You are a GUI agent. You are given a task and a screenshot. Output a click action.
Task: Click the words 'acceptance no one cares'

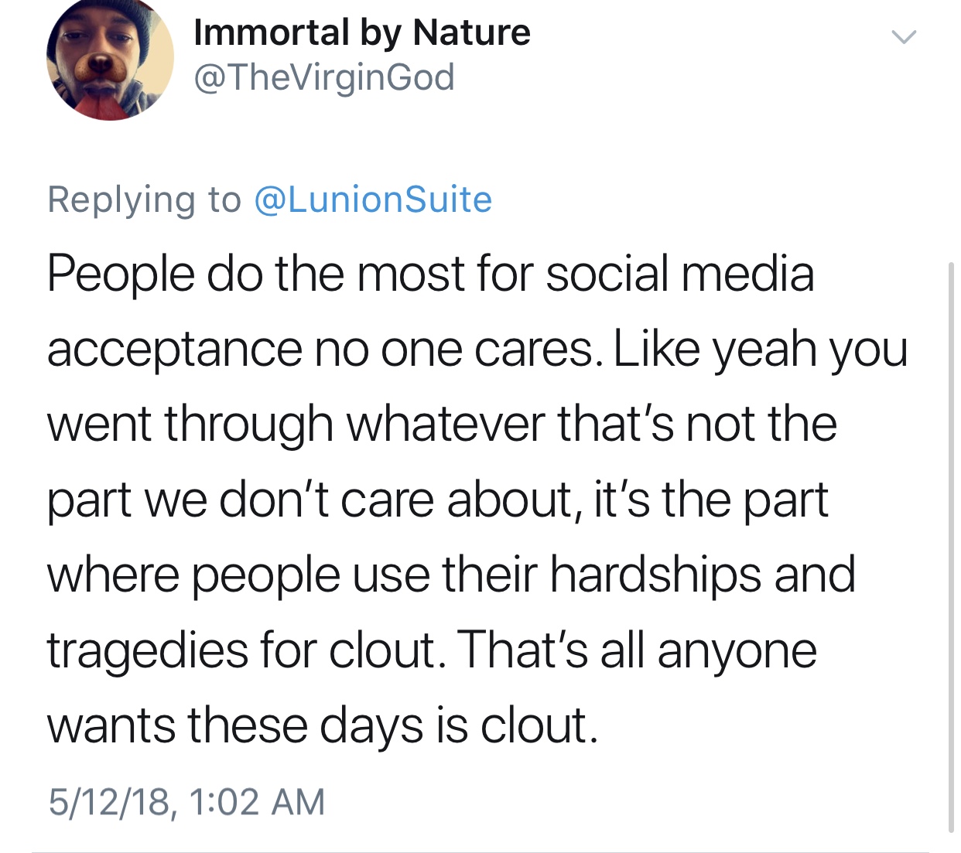tap(323, 350)
